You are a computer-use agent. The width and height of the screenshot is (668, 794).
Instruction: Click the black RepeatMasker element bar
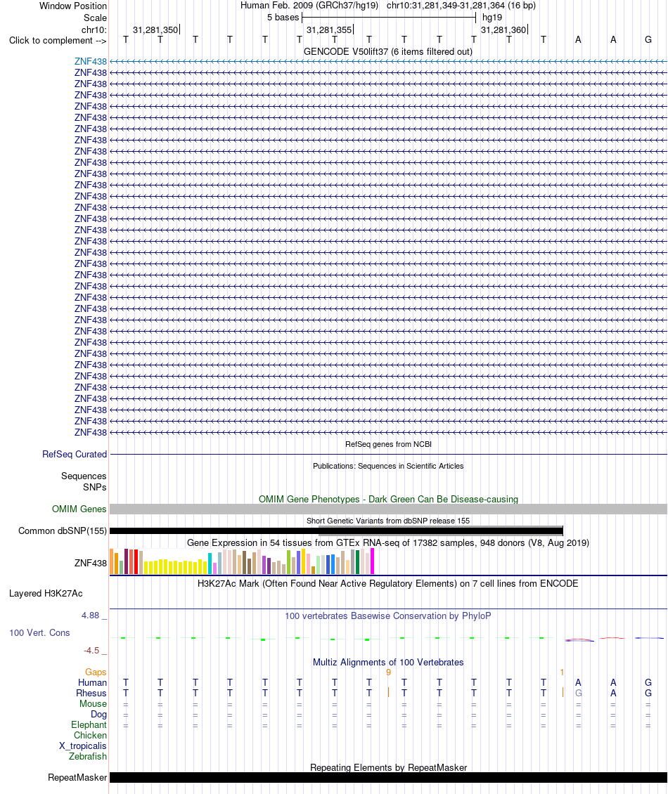[388, 777]
